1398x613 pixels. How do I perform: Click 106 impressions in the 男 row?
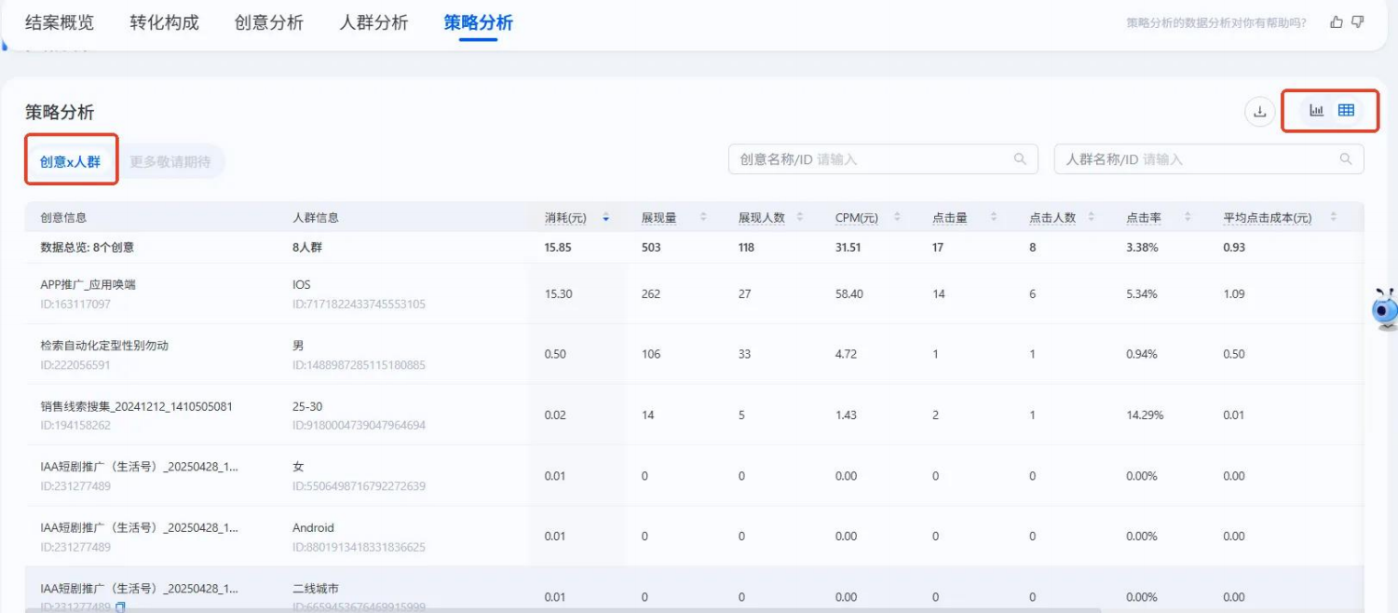(651, 354)
